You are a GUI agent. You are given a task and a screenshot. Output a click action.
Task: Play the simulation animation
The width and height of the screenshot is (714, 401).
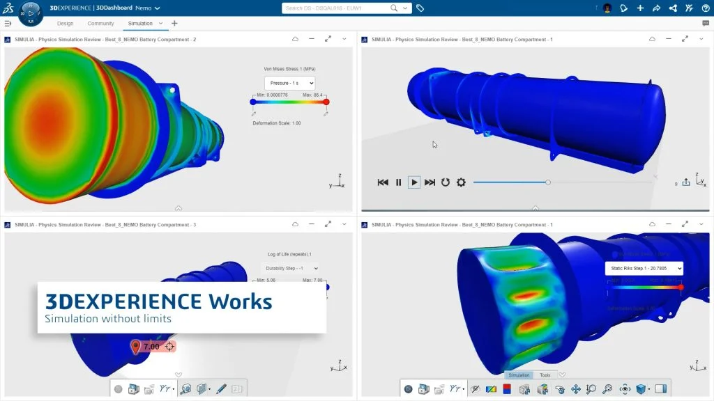click(414, 182)
